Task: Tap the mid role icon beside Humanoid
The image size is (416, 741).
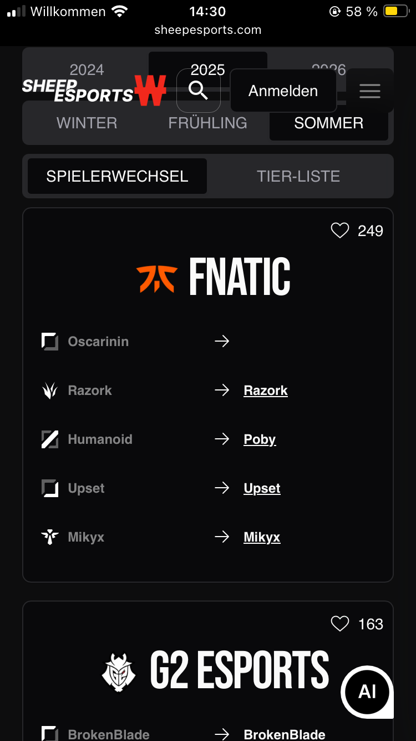Action: (x=50, y=439)
